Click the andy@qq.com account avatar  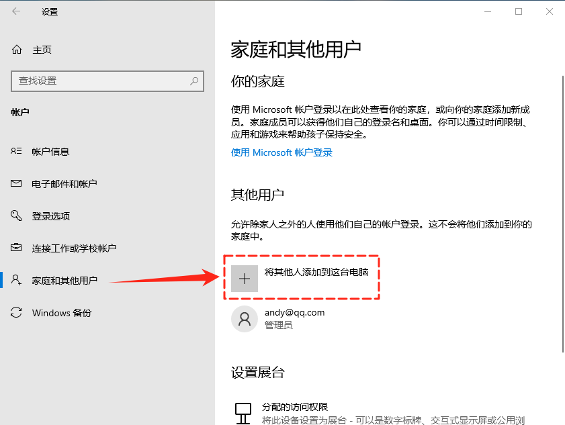click(244, 318)
